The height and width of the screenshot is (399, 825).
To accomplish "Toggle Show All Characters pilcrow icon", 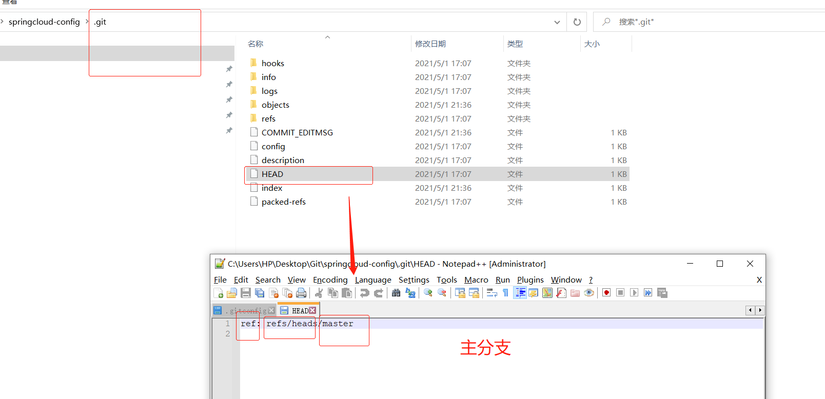I will coord(505,293).
